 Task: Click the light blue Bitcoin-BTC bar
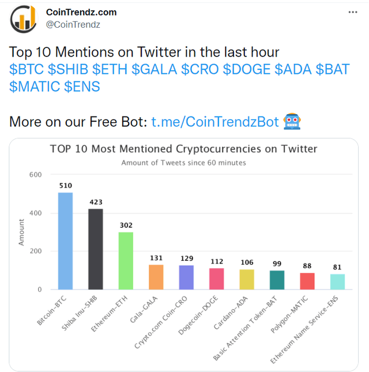65,241
